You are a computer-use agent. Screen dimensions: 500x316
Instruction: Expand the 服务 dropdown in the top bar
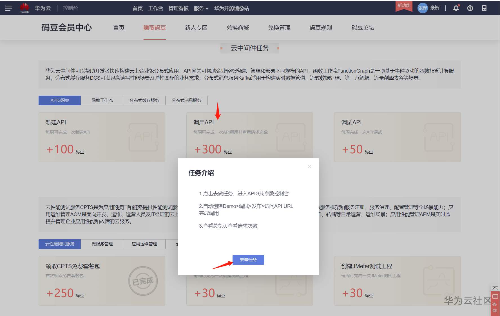point(201,8)
